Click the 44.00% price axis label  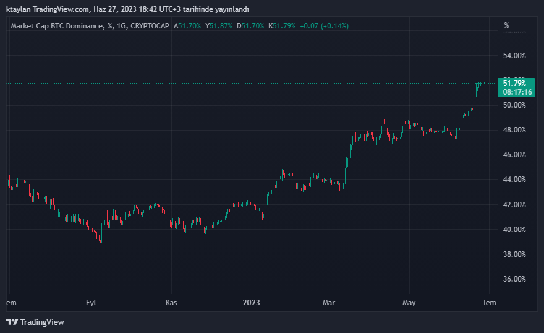coord(514,179)
